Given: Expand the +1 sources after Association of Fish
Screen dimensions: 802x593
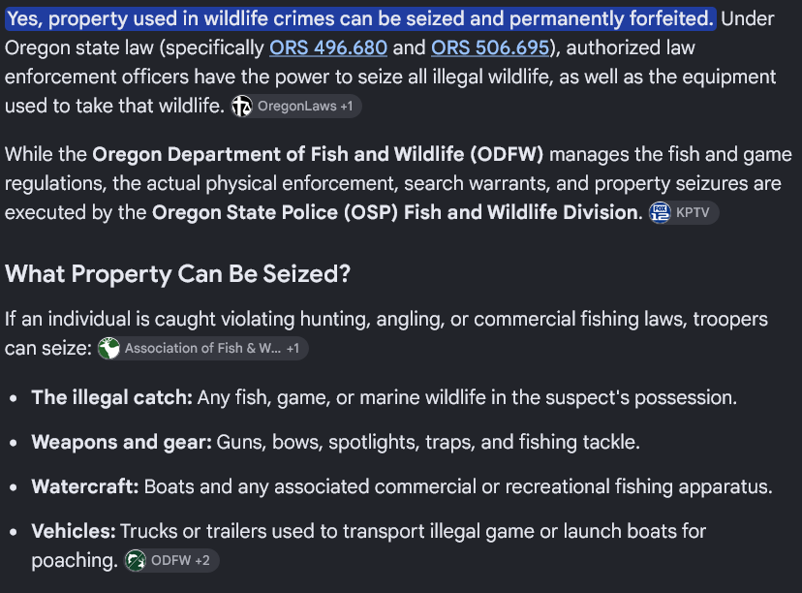Looking at the screenshot, I should pos(293,349).
